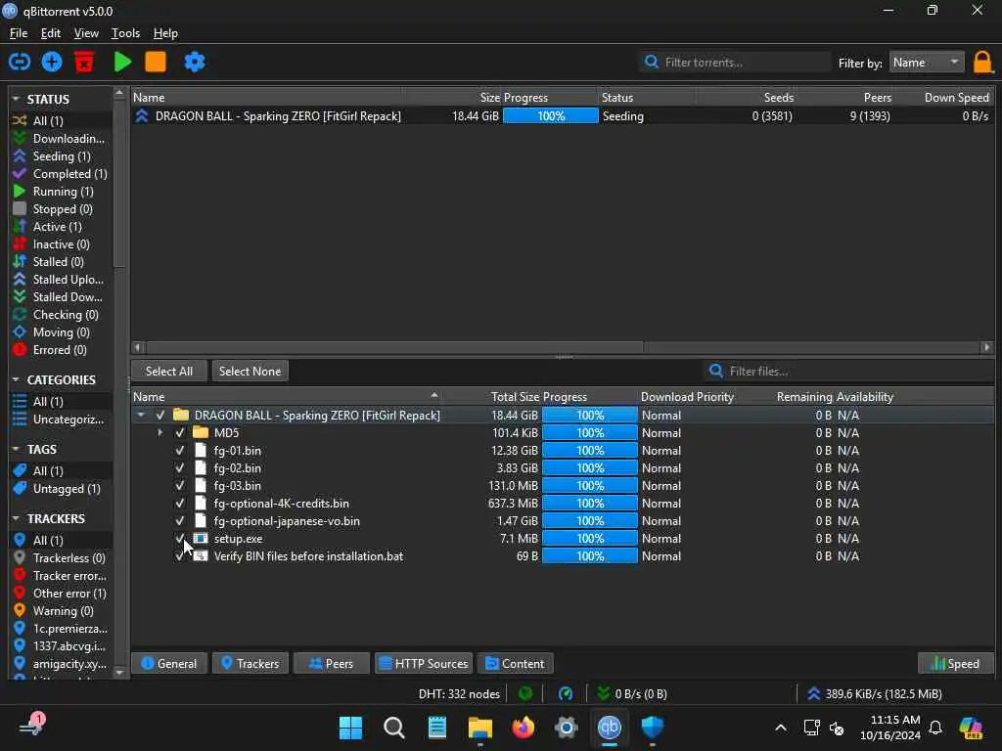Click the connection status globe icon
The image size is (1002, 751).
[525, 693]
